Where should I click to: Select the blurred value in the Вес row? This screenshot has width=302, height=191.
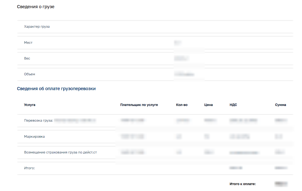pyautogui.click(x=181, y=58)
